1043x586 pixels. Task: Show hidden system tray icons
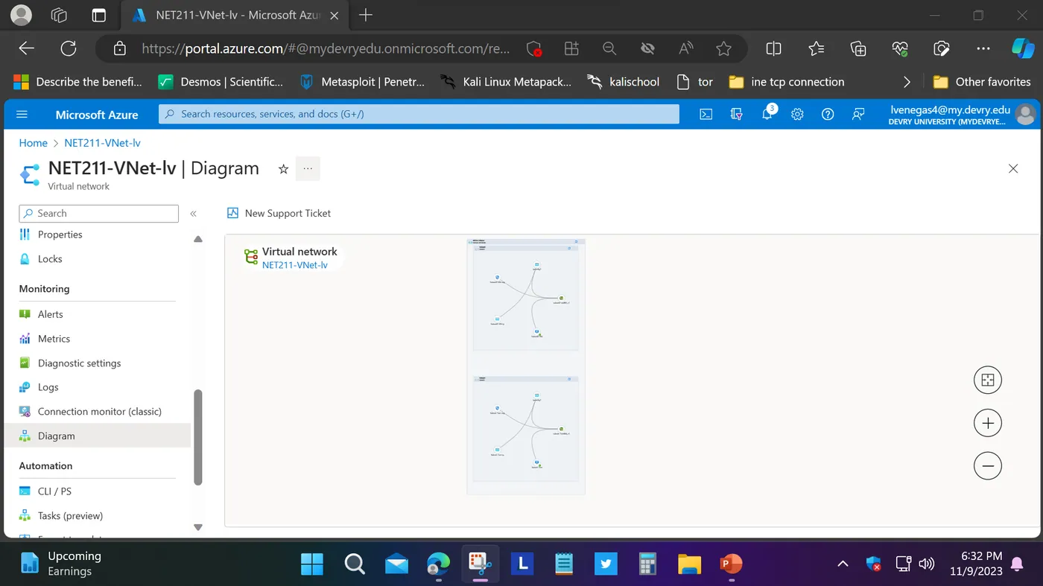(x=843, y=564)
